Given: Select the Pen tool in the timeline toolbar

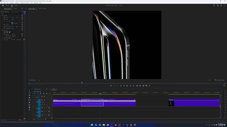Looking at the screenshot, I should tap(29, 102).
